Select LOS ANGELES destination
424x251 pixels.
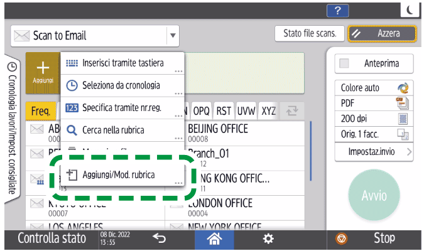[x=95, y=226]
